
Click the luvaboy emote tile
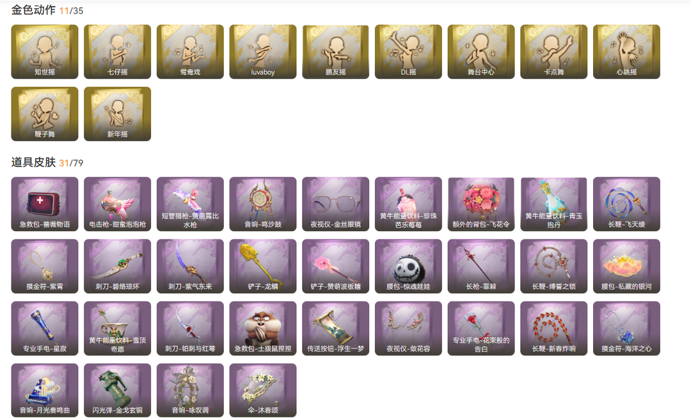tap(263, 52)
